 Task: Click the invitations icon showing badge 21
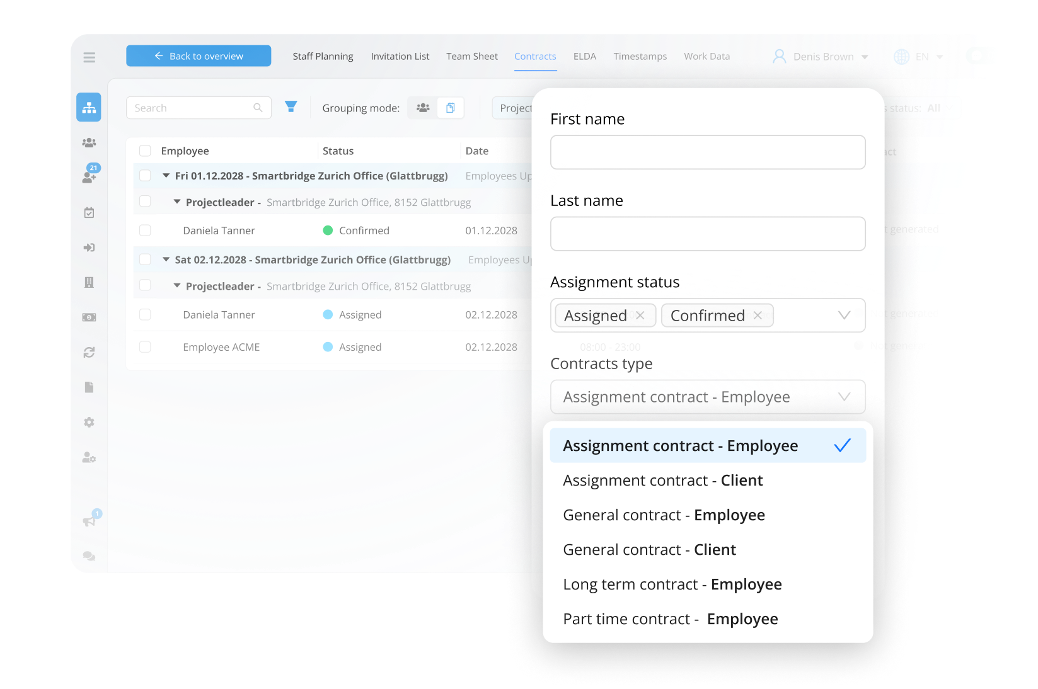pyautogui.click(x=88, y=176)
